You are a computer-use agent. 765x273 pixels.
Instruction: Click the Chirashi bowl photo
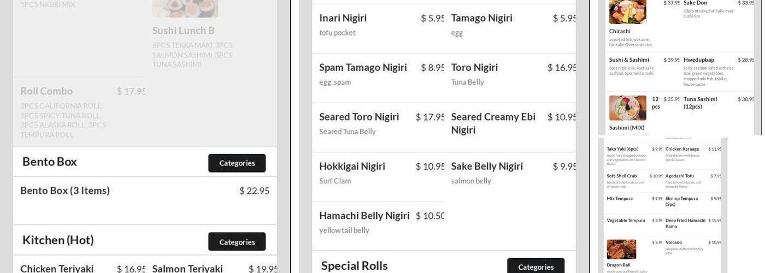coord(627,11)
